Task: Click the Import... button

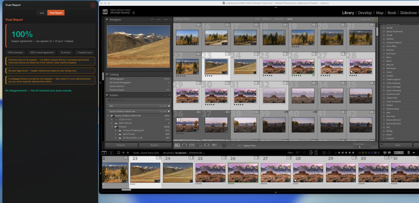Action: tap(122, 145)
